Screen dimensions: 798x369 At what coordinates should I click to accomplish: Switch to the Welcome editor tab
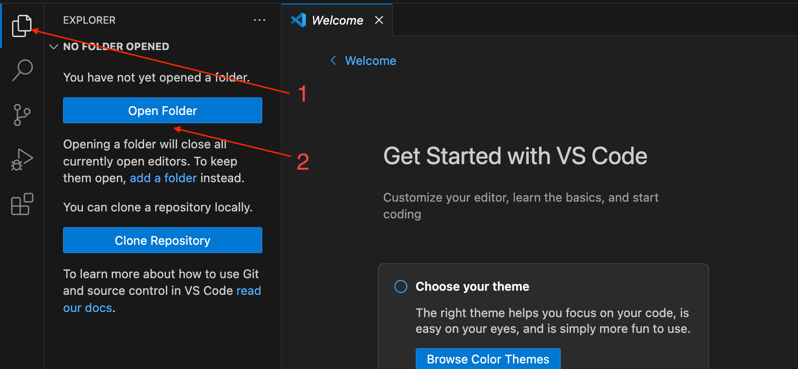[337, 20]
